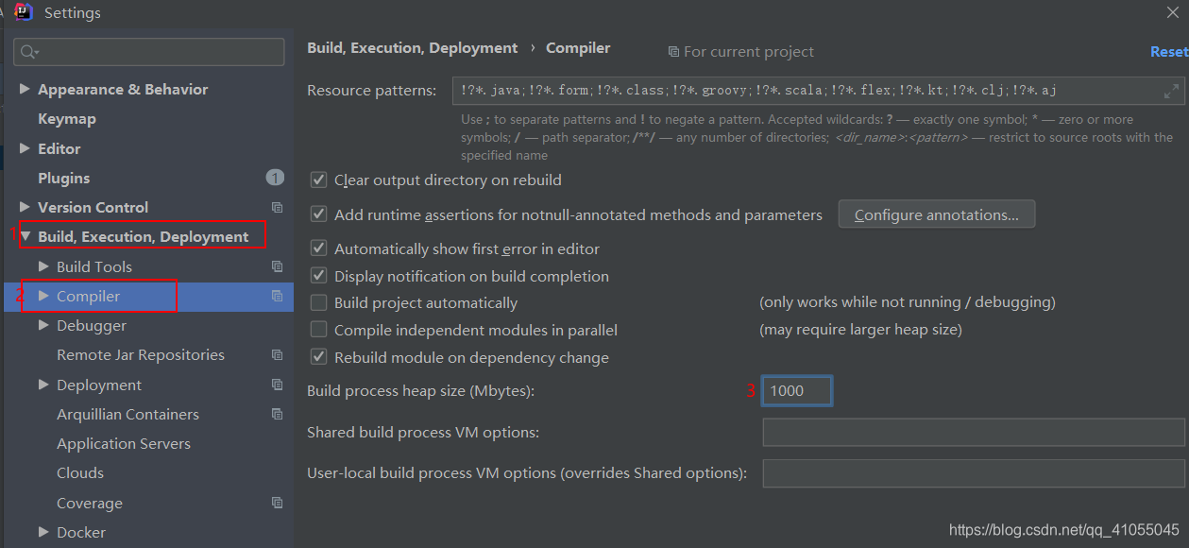Screen dimensions: 1189x548
Task: Uncheck Clear output directory on rebuild
Action: [319, 180]
